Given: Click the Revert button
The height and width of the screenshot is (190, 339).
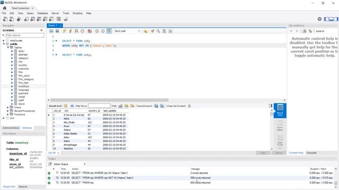Looking at the screenshot, I should [279, 153].
